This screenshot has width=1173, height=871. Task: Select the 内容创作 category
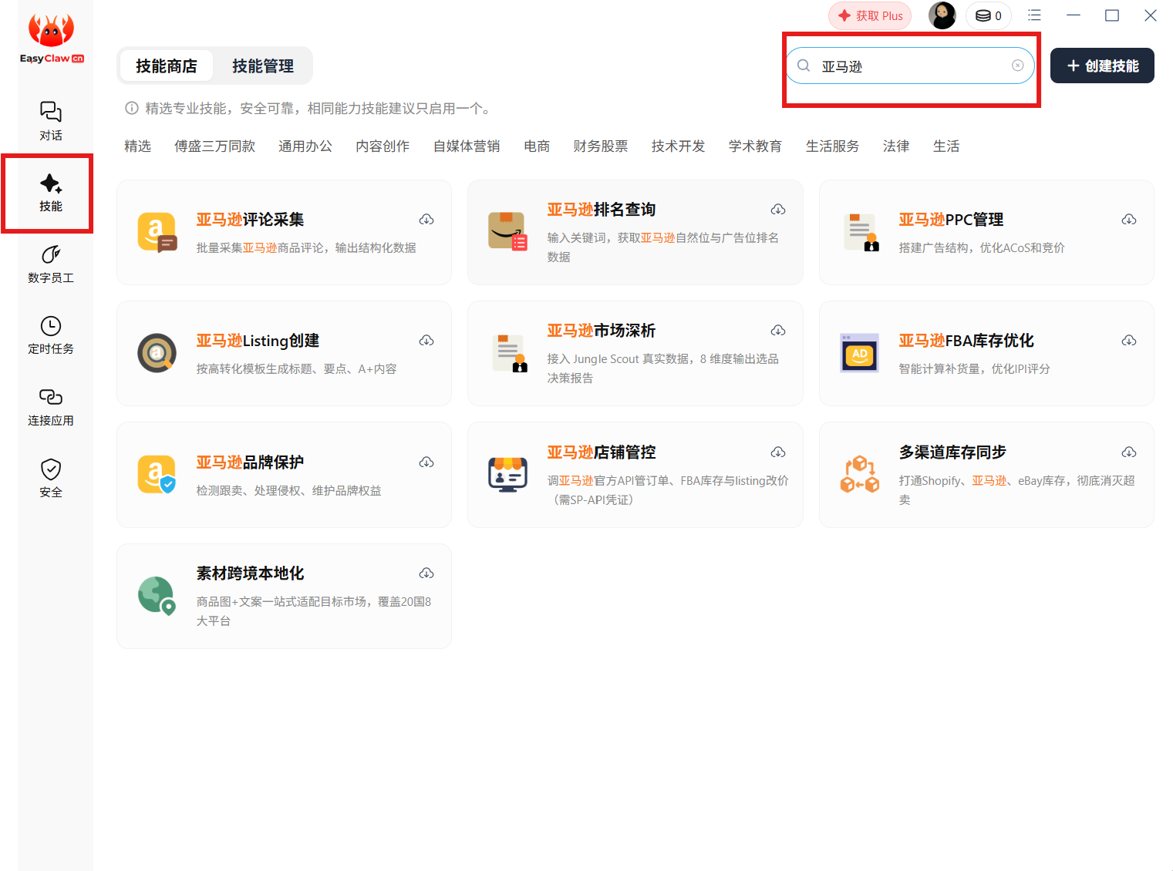click(x=383, y=146)
